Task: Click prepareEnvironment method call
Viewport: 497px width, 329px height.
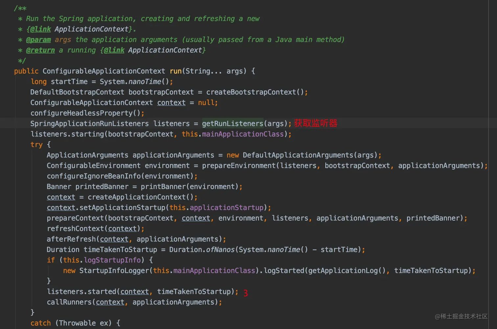Action: [x=239, y=166]
